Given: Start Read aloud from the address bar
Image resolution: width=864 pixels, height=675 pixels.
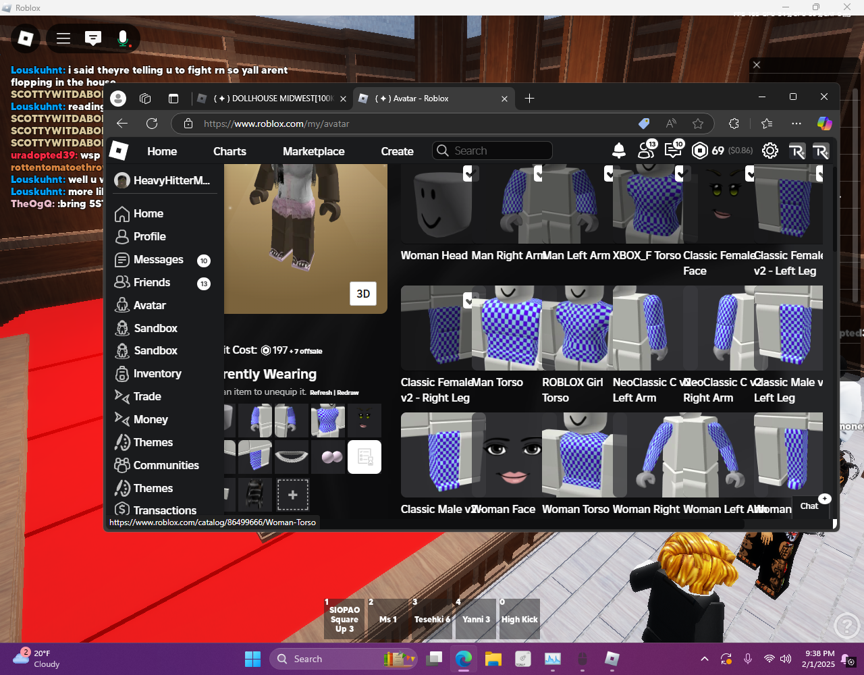Looking at the screenshot, I should tap(671, 124).
